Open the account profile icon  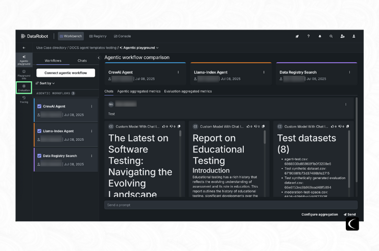pyautogui.click(x=354, y=36)
